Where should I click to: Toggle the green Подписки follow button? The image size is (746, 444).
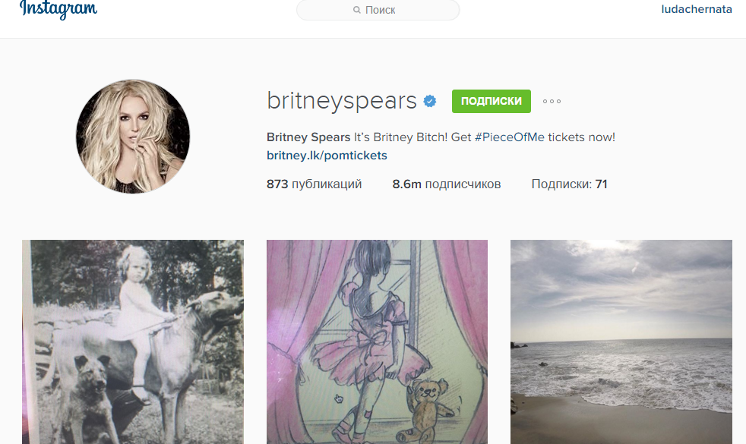click(x=492, y=101)
